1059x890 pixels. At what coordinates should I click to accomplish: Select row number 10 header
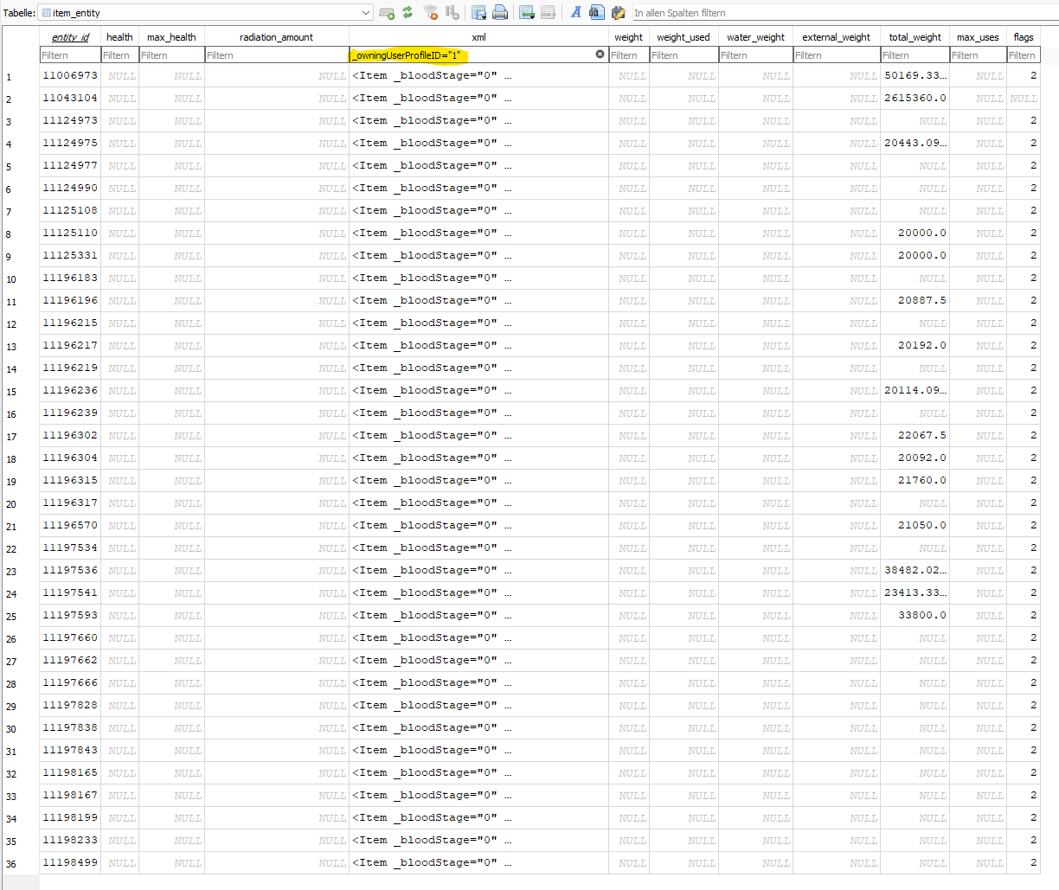(11, 279)
